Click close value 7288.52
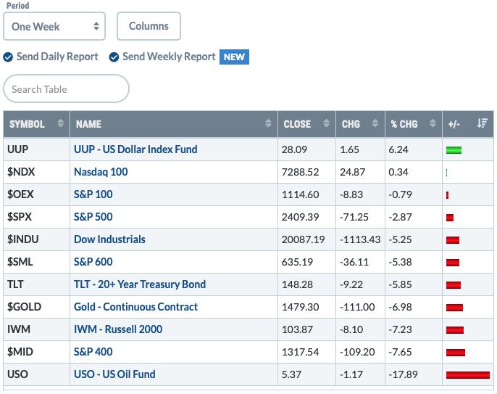Viewport: 497px width, 394px height. (x=300, y=172)
